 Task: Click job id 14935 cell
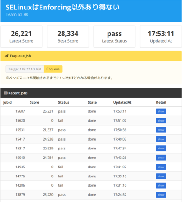pos(20,167)
